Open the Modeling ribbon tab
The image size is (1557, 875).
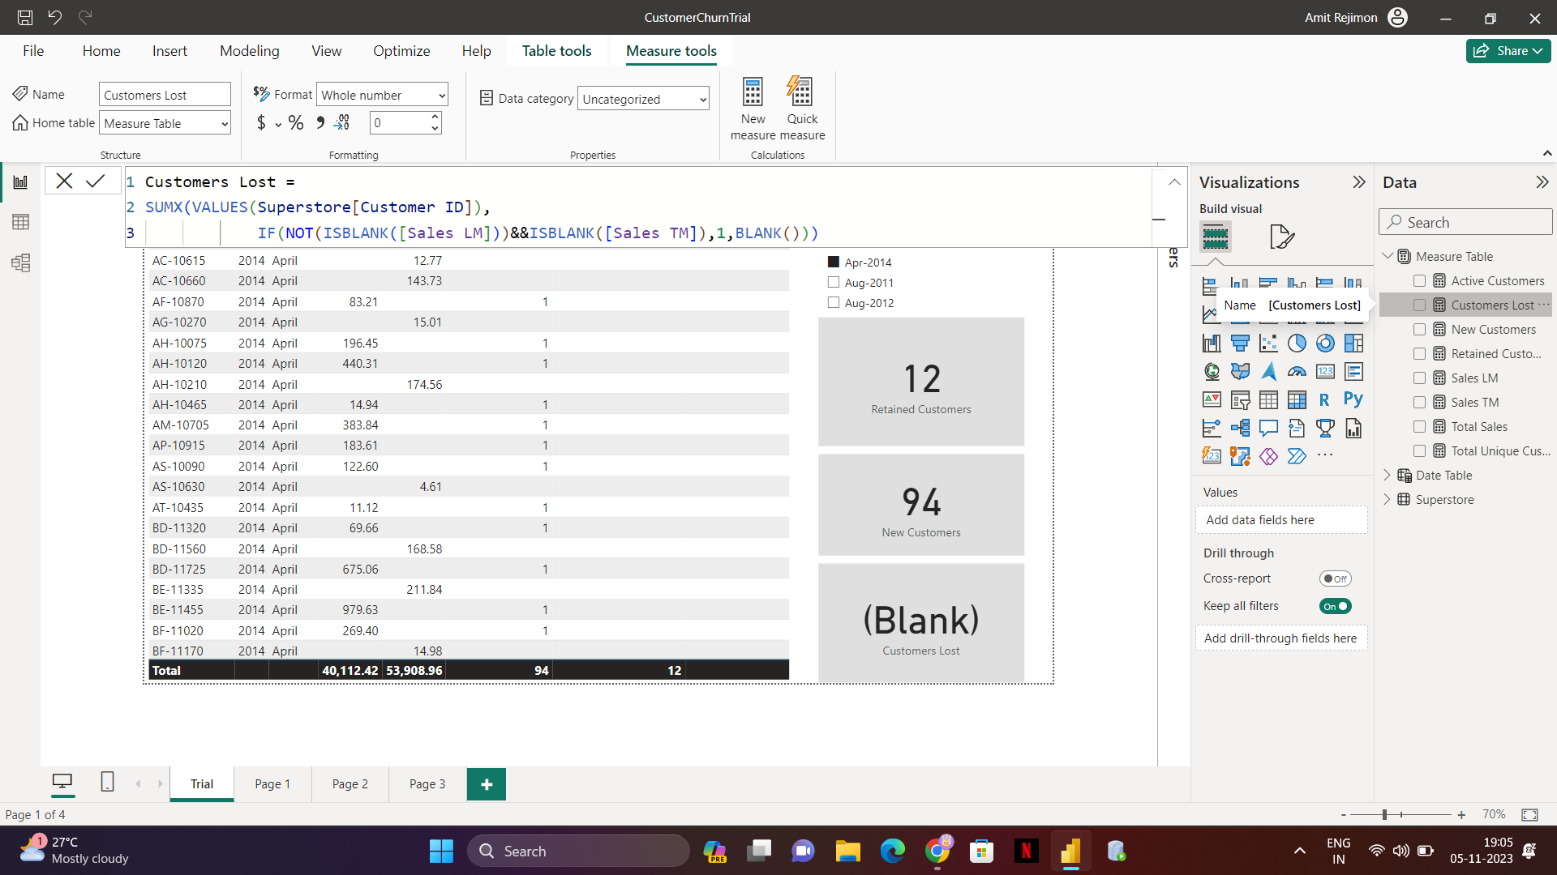click(x=250, y=50)
